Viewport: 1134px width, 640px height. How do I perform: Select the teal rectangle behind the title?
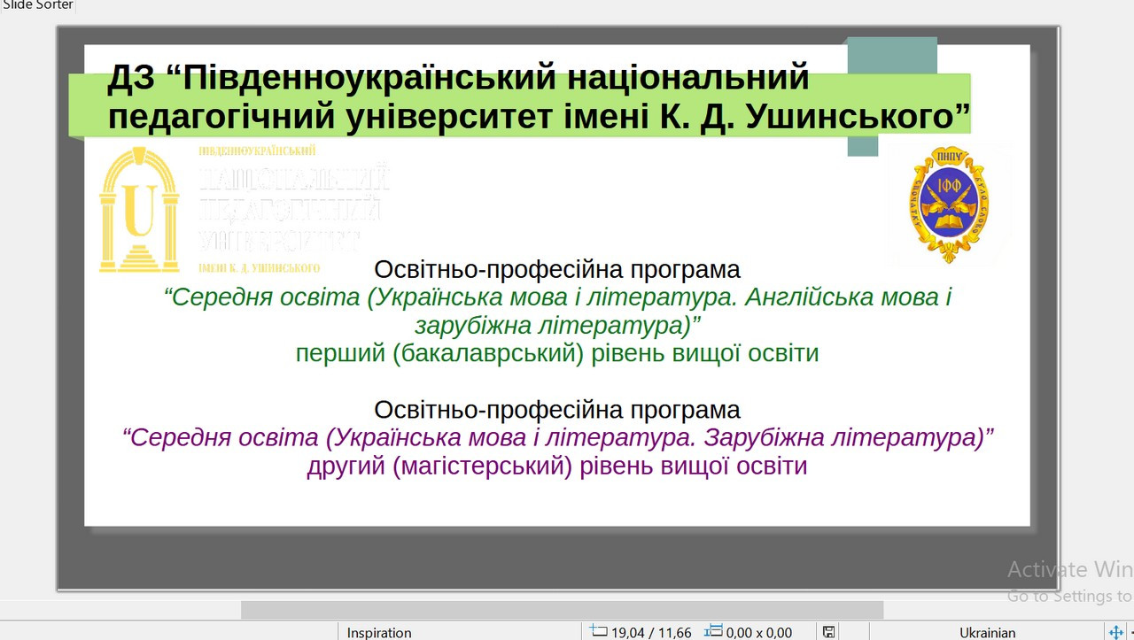point(892,55)
